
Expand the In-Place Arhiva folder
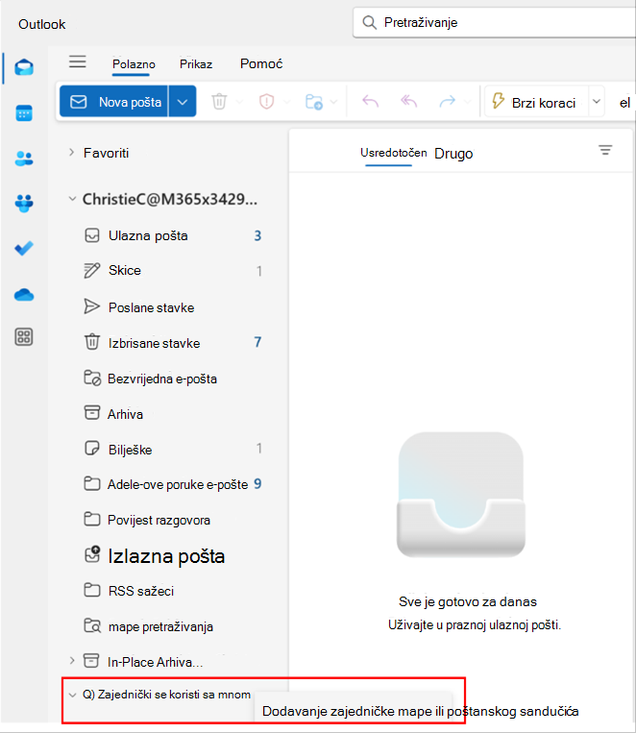click(71, 661)
